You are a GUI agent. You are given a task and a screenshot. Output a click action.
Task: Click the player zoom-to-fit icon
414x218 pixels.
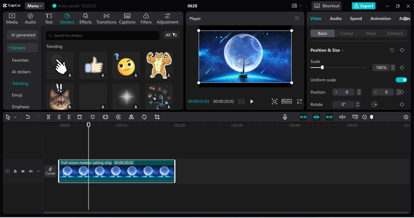[274, 102]
